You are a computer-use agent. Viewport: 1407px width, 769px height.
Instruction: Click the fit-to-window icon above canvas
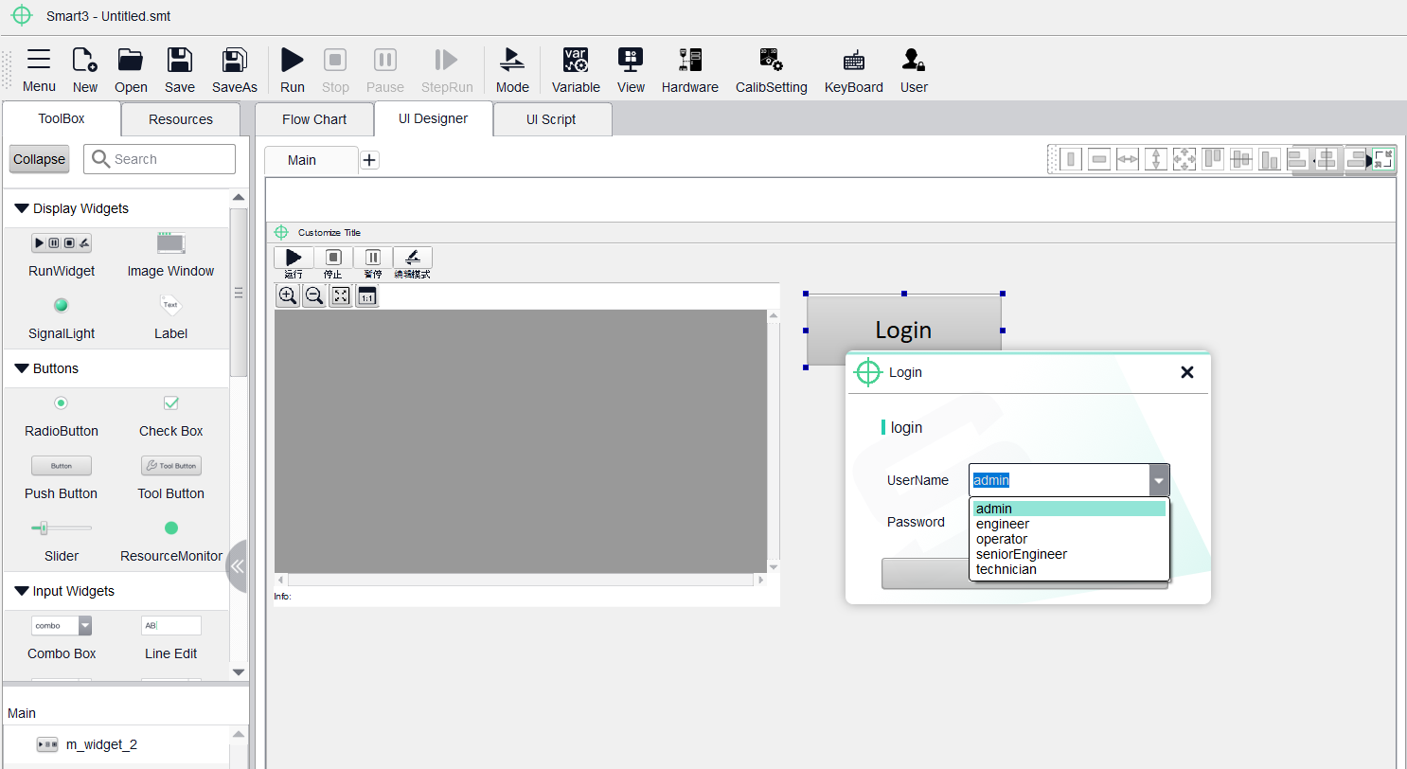[341, 295]
